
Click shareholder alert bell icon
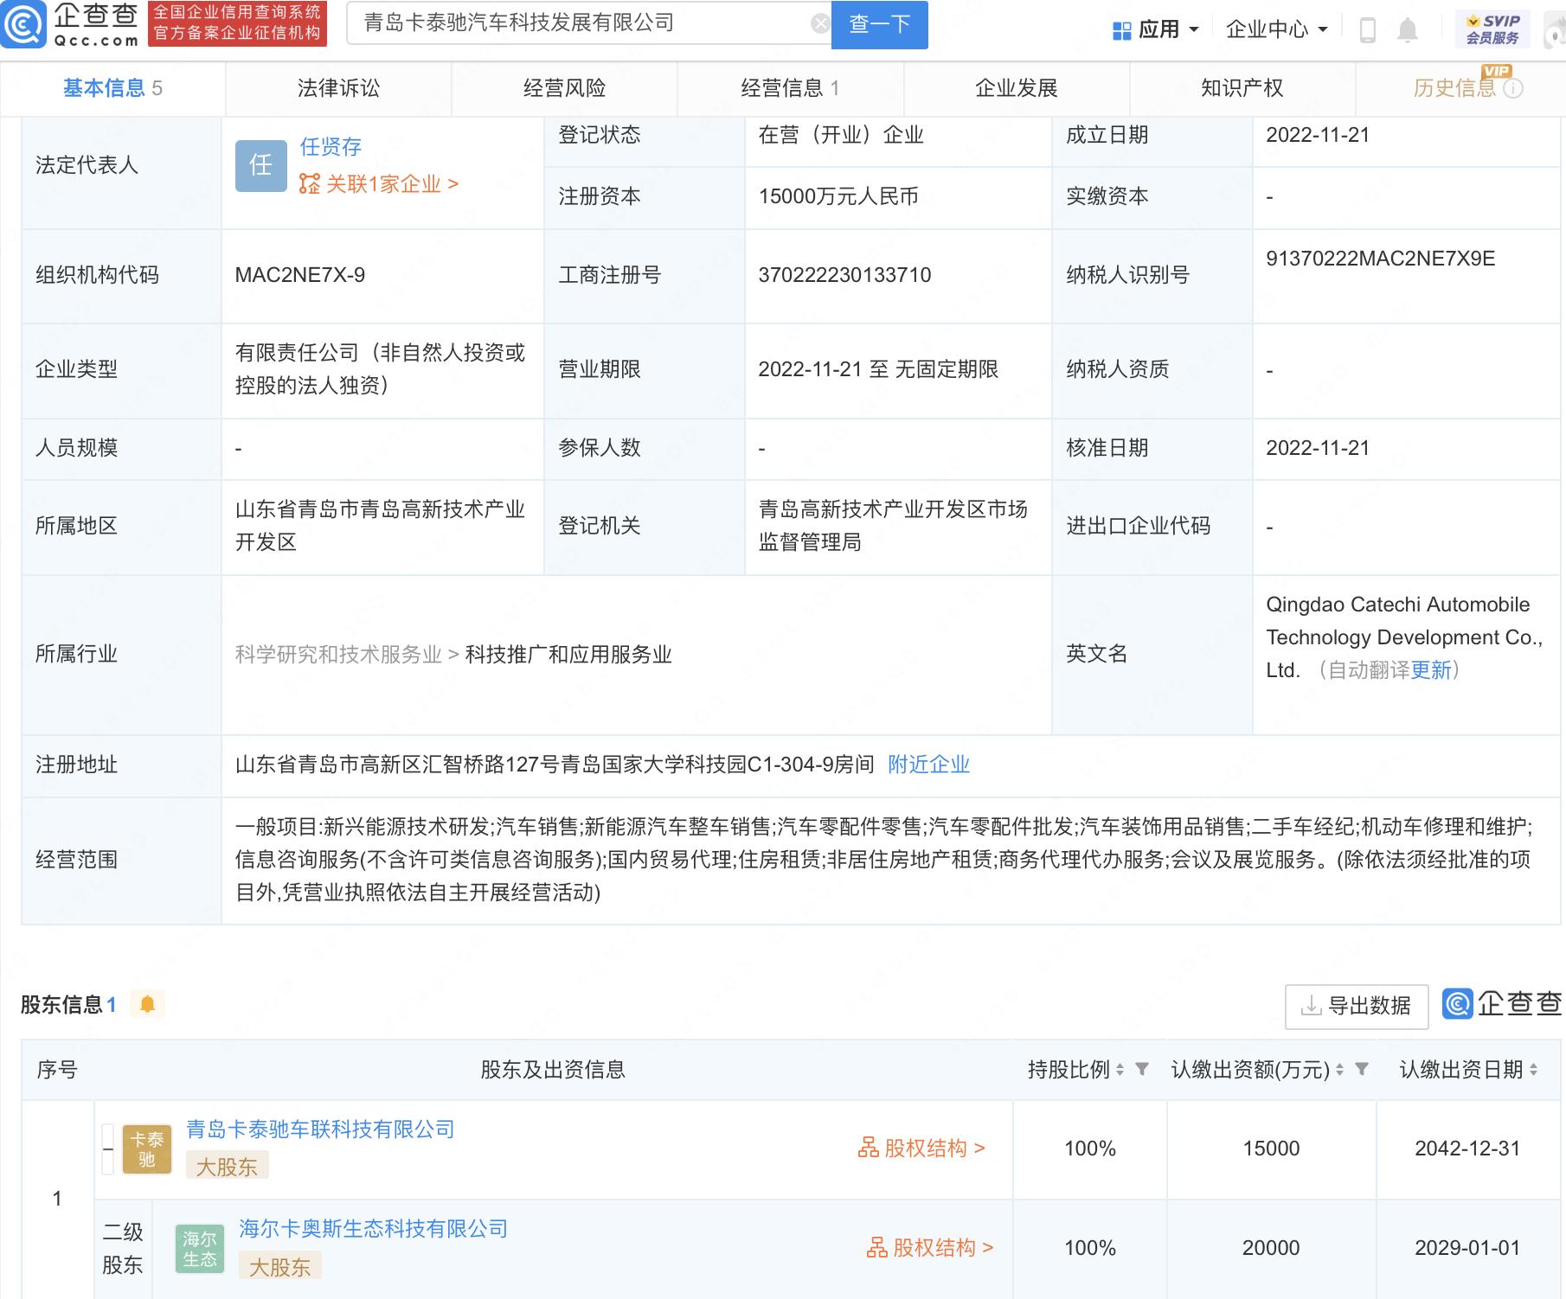point(147,1004)
